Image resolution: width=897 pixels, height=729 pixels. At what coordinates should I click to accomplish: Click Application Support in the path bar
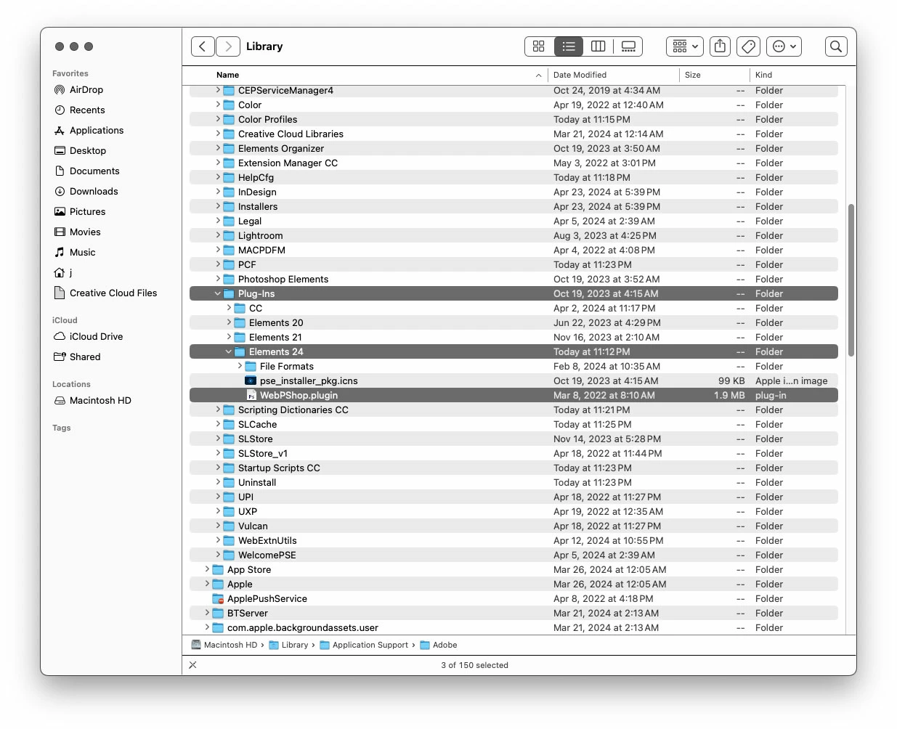364,645
